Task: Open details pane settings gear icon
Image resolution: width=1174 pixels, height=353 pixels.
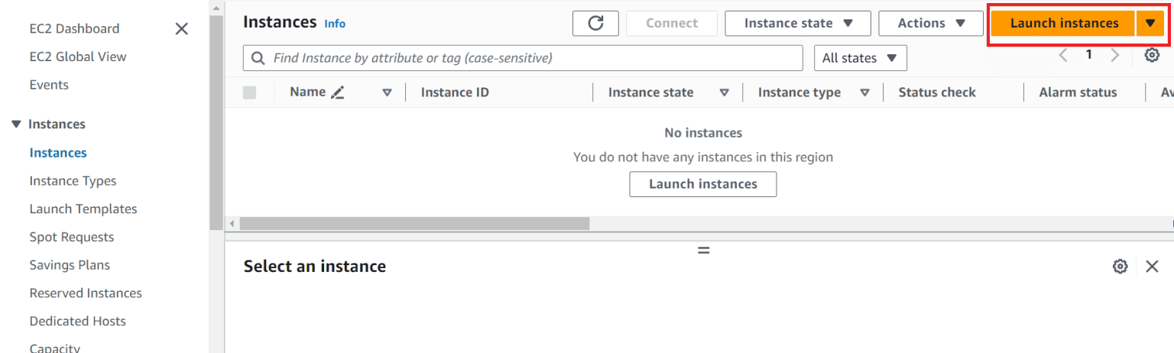Action: 1120,266
